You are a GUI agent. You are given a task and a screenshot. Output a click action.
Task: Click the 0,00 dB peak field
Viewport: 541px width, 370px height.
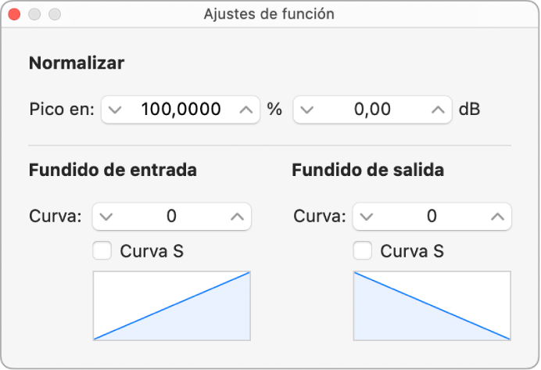tap(372, 110)
